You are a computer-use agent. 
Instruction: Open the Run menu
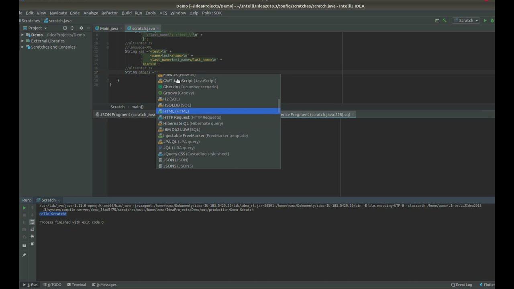click(x=138, y=13)
